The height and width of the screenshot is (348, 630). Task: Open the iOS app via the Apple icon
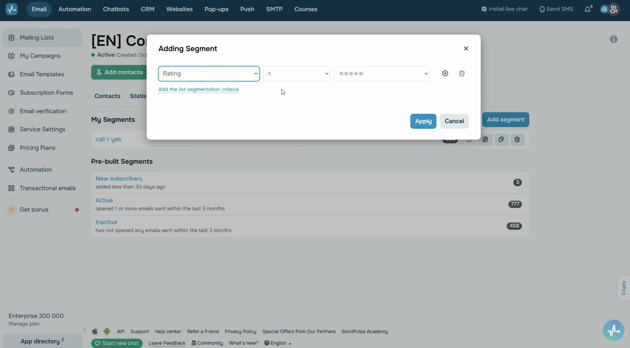(x=95, y=331)
